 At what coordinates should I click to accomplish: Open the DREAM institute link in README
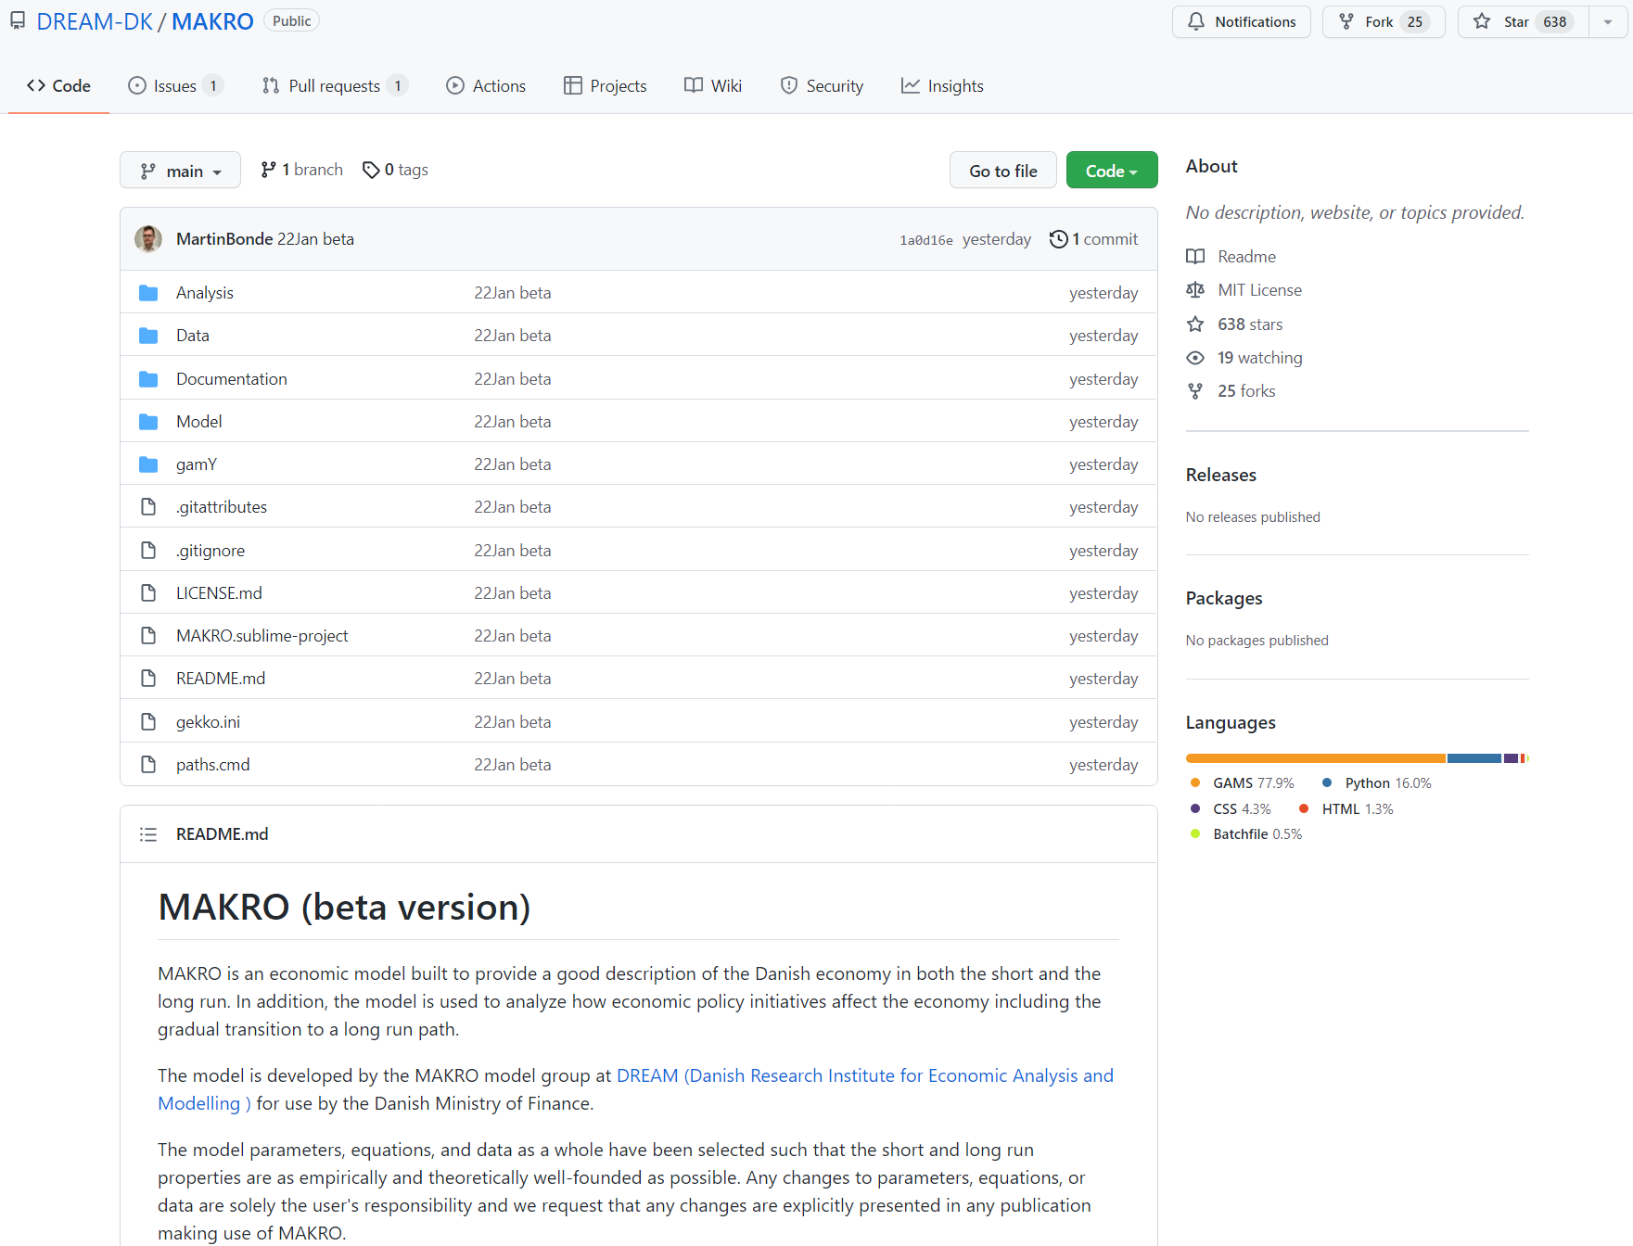coord(864,1075)
